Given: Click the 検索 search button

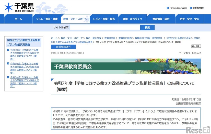Looking at the screenshot, I should pos(147,28).
